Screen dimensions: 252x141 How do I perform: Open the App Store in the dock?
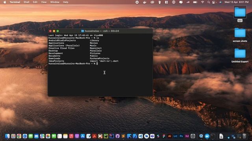(83, 136)
